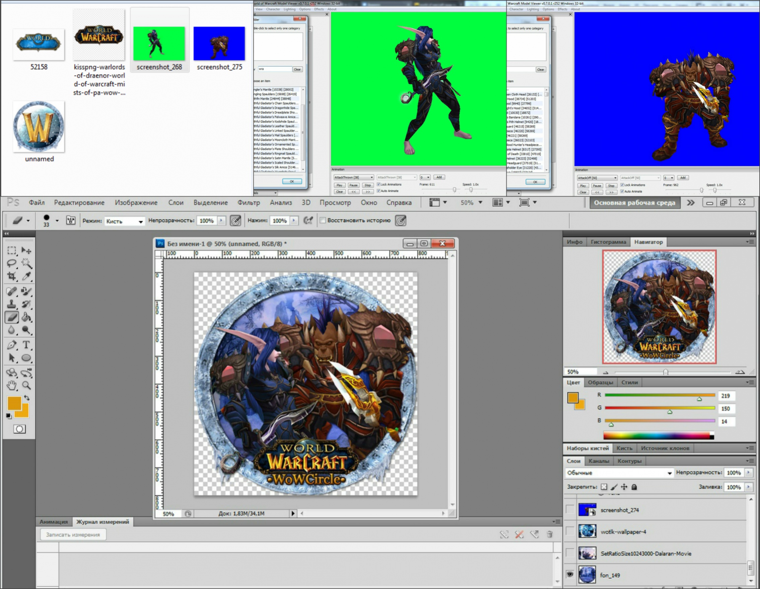Image resolution: width=760 pixels, height=589 pixels.
Task: Select the Clone Stamp tool
Action: click(11, 304)
